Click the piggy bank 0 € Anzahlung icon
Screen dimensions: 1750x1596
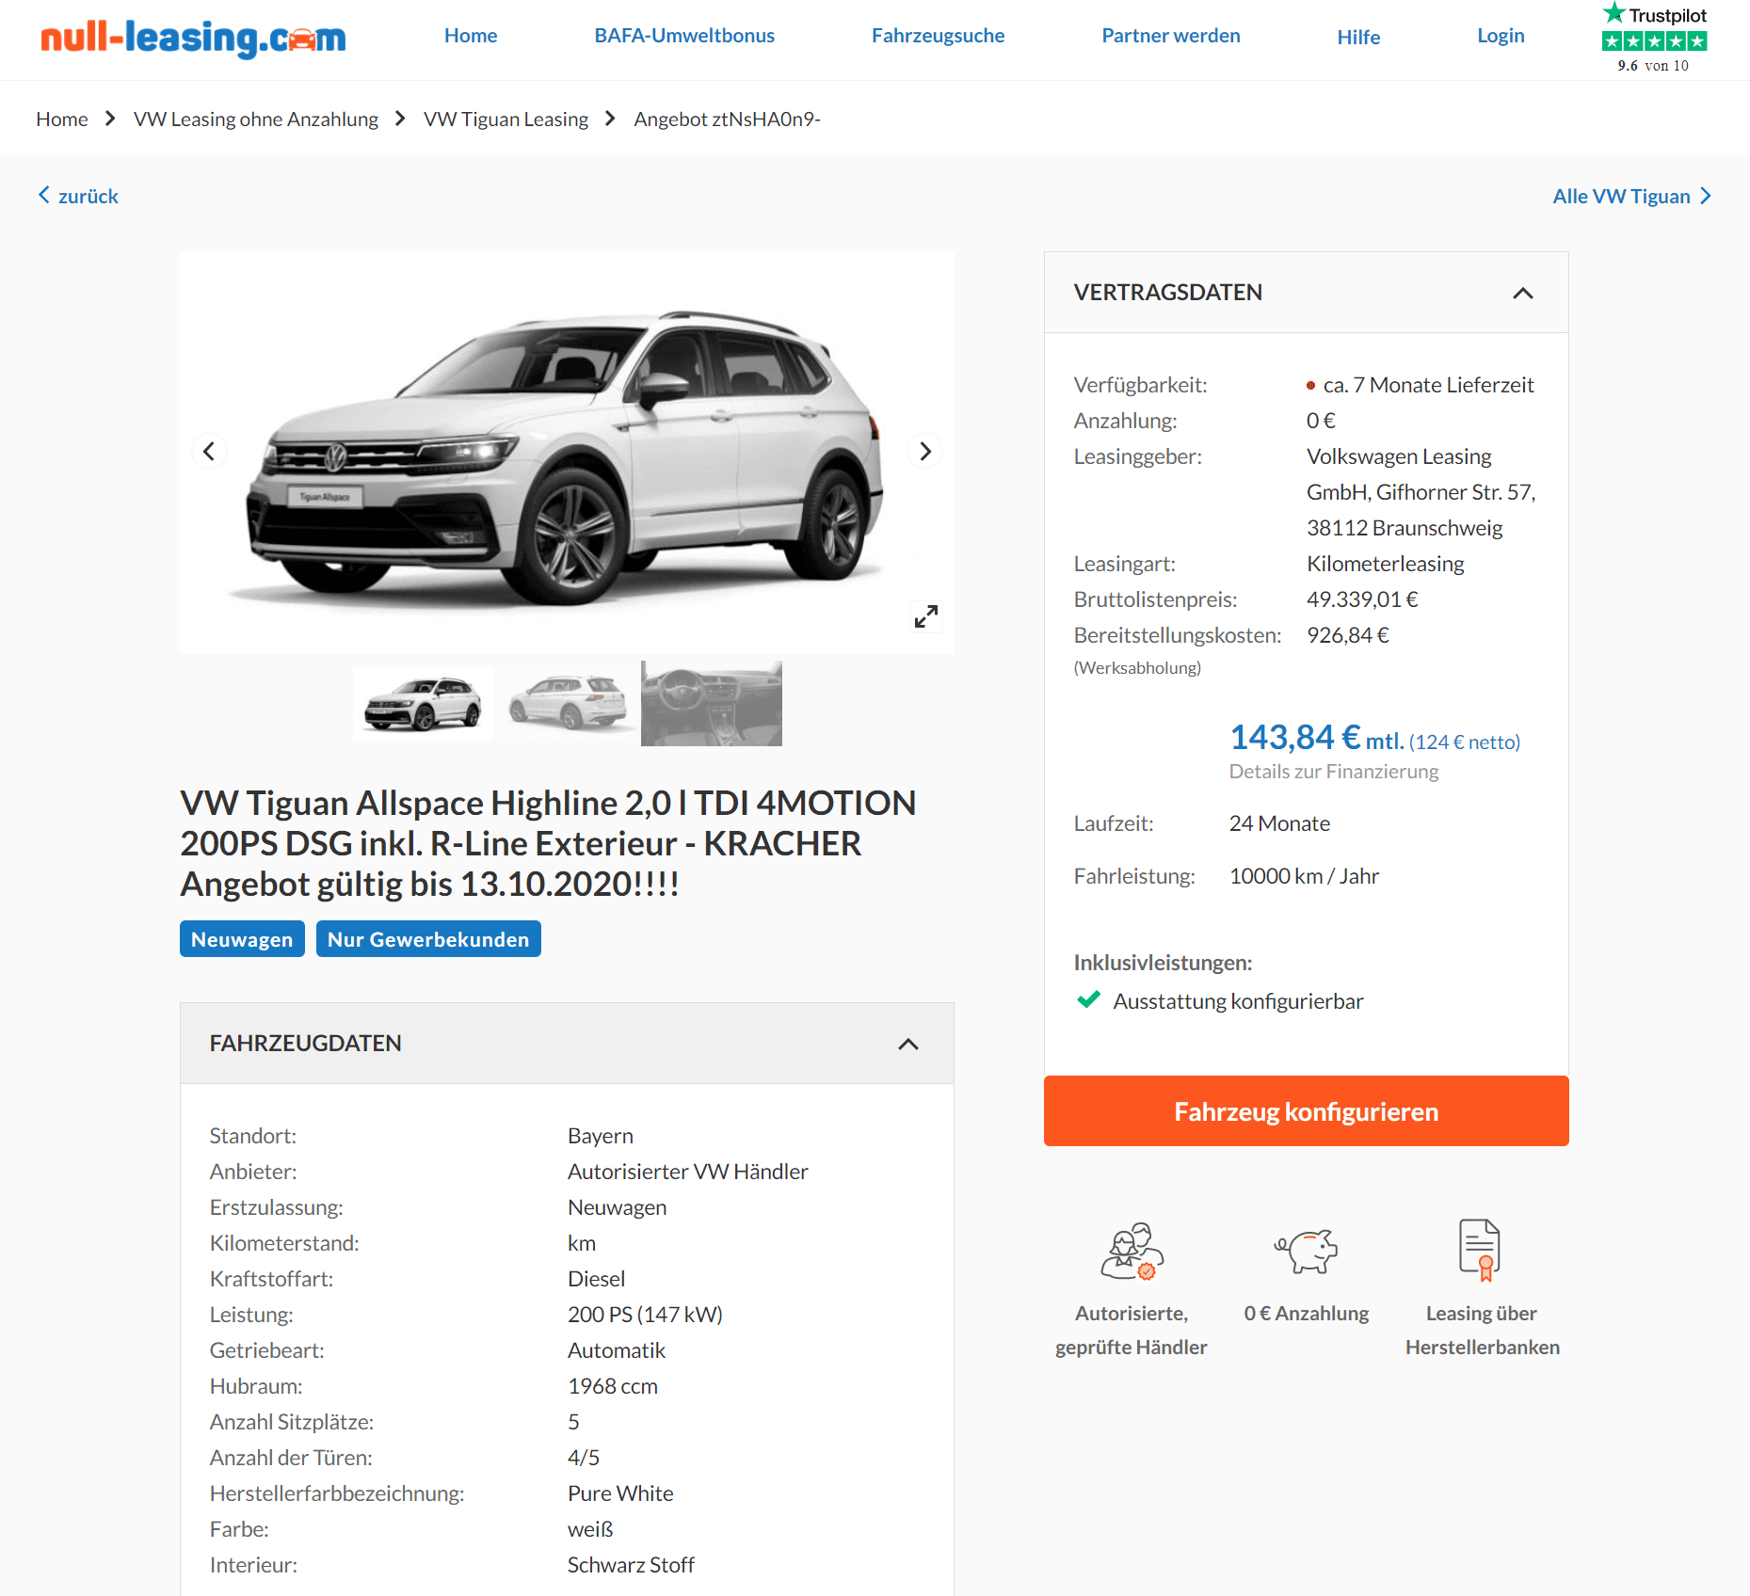[x=1307, y=1251]
